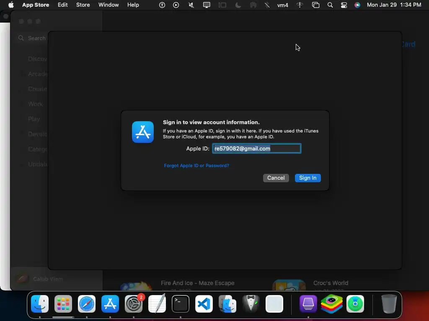The width and height of the screenshot is (429, 321).
Task: Open System Settings from the Dock
Action: [x=134, y=304]
